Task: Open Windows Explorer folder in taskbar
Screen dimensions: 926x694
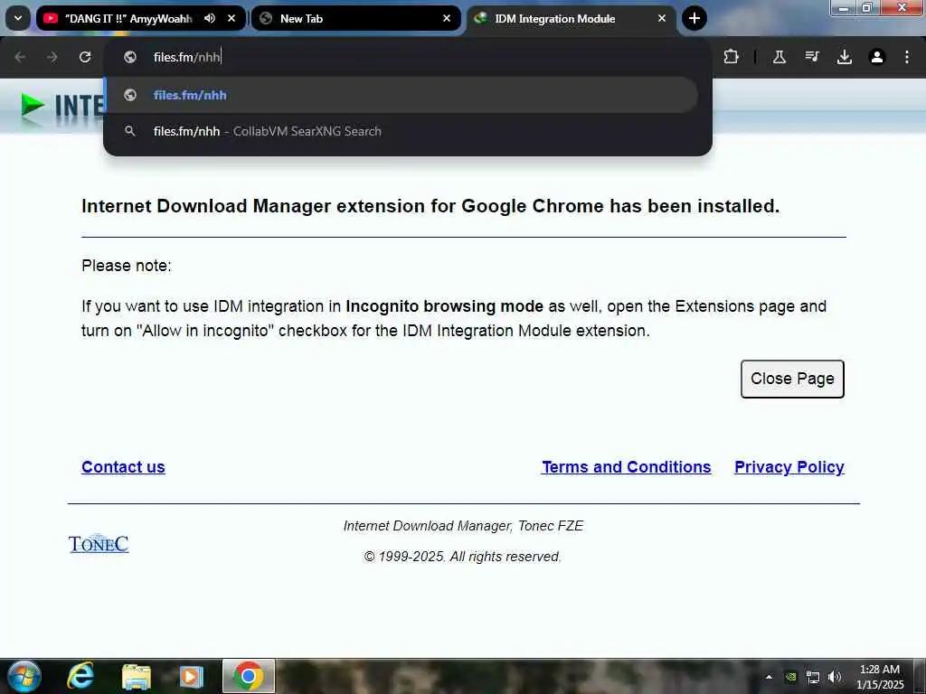Action: pos(137,676)
